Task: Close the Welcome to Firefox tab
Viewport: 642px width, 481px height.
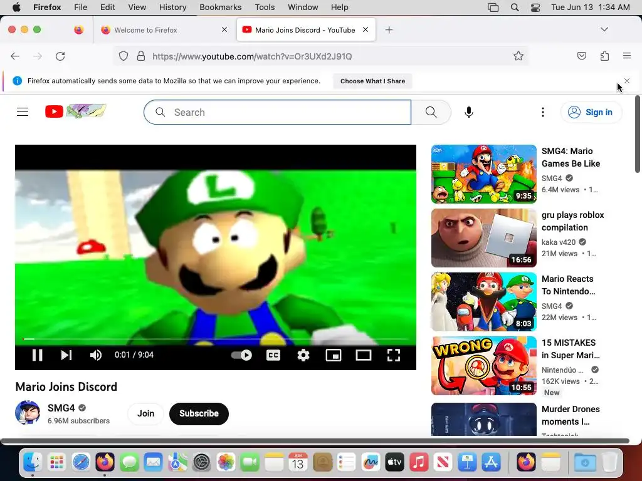Action: pos(224,29)
